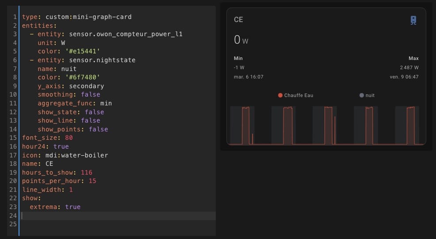Image resolution: width=436 pixels, height=239 pixels.
Task: Click the aggregate_func: min line
Action: (x=75, y=103)
